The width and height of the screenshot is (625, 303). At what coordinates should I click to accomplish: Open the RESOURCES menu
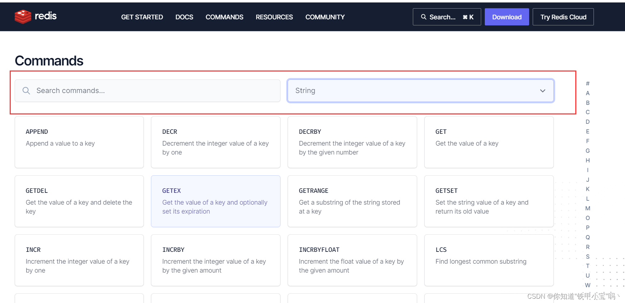[274, 17]
